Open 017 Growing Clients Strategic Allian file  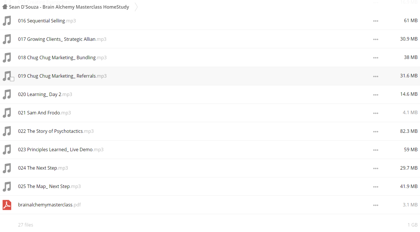tap(62, 39)
